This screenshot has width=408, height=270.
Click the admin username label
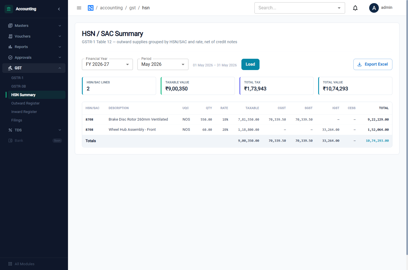coord(387,8)
